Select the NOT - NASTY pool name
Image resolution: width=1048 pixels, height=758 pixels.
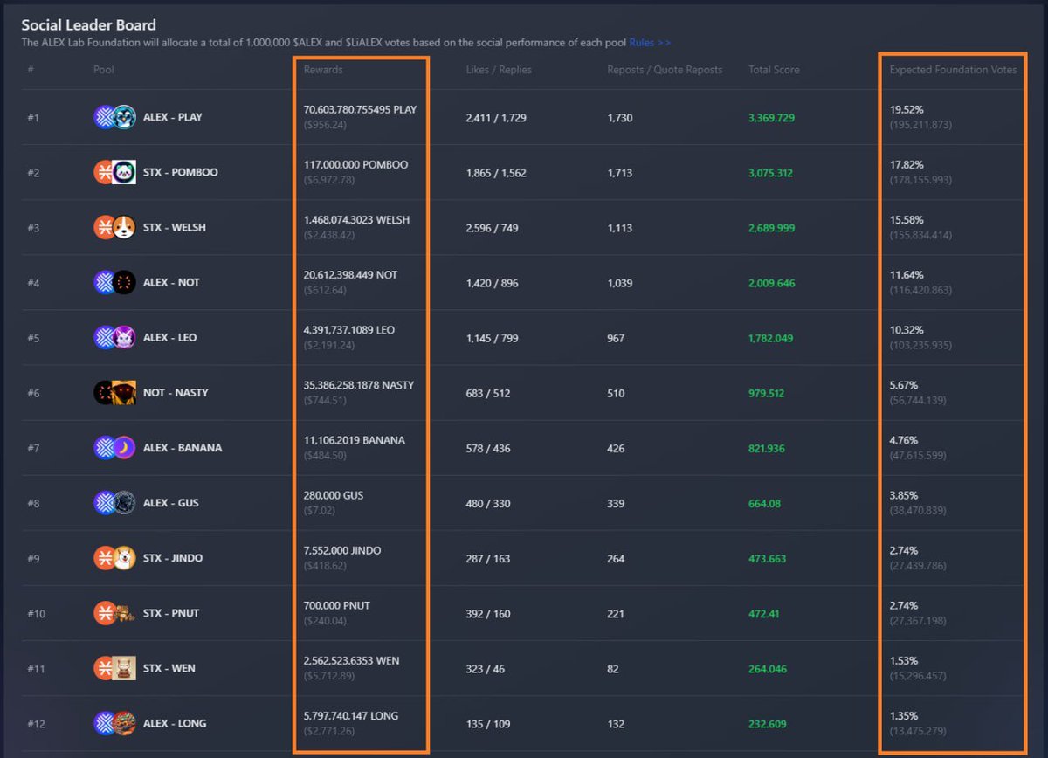click(x=176, y=392)
